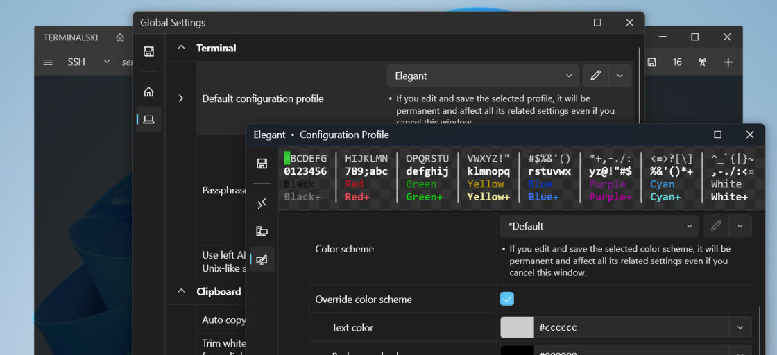Click Green sample in color preview

(421, 184)
